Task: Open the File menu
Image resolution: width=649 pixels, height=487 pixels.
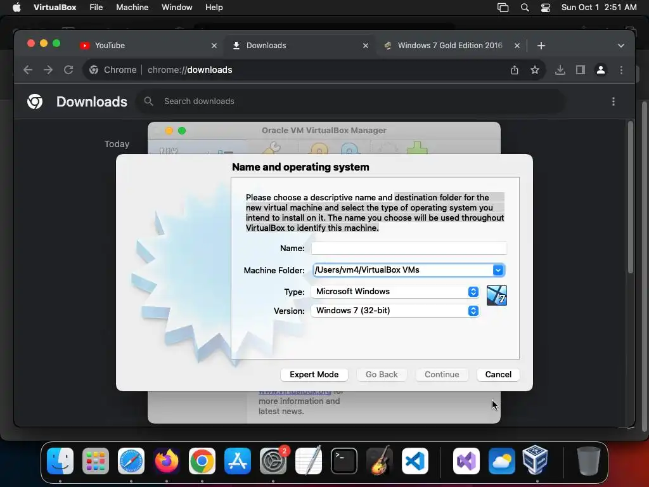Action: click(96, 8)
